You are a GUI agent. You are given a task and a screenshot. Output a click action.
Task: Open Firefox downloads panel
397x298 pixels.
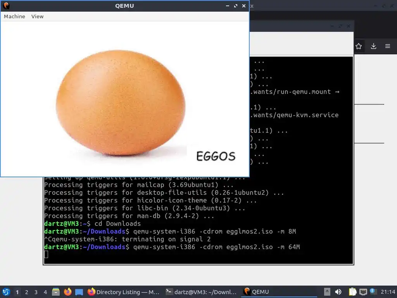[x=373, y=46]
